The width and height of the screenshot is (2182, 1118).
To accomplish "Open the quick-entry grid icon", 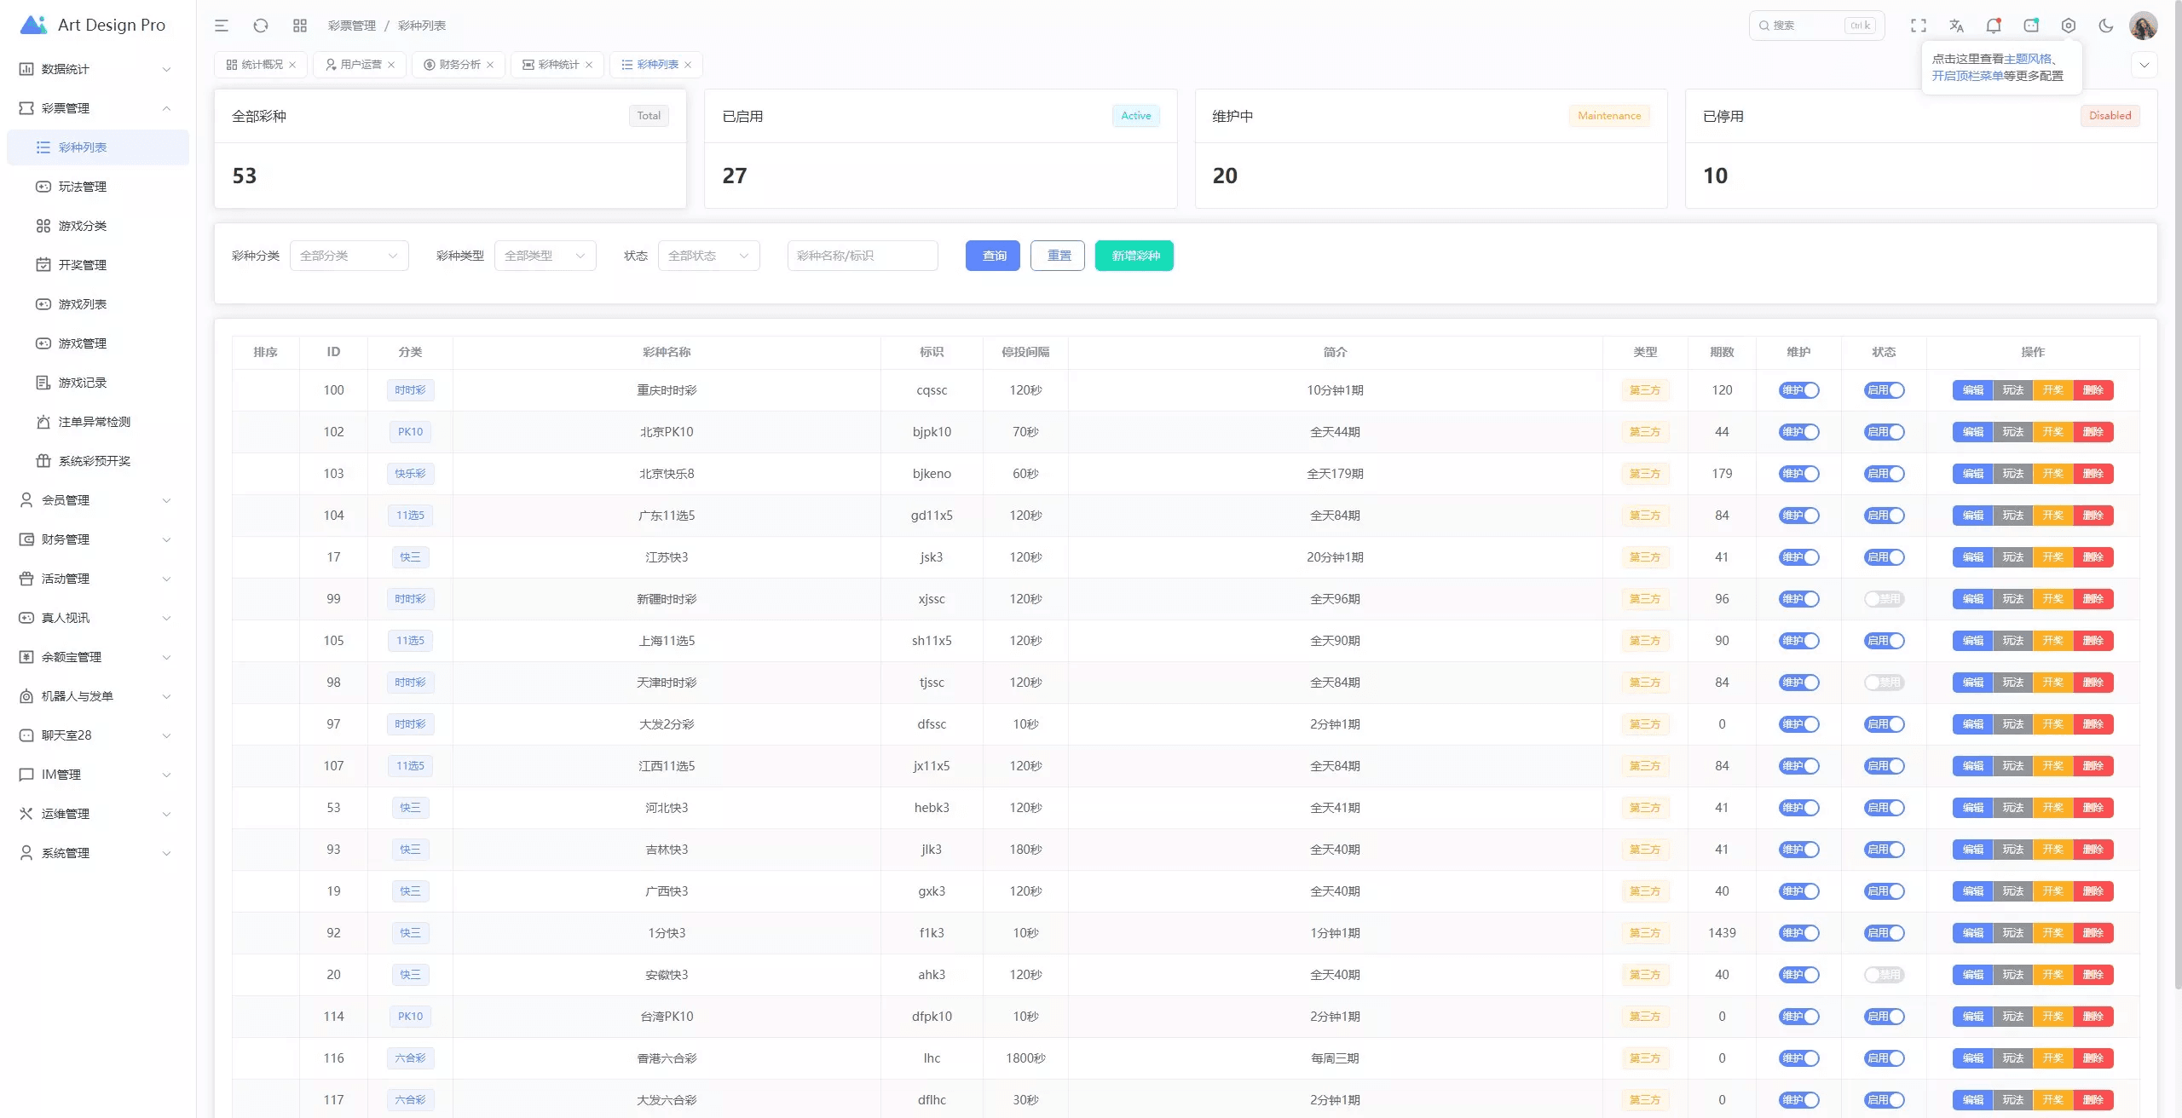I will pyautogui.click(x=299, y=26).
